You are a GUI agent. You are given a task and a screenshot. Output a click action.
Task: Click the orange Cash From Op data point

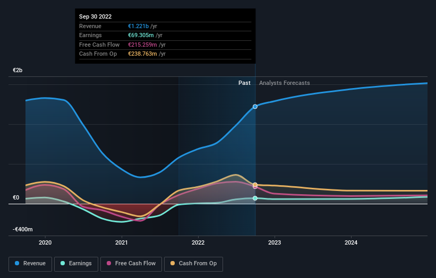[x=255, y=185]
